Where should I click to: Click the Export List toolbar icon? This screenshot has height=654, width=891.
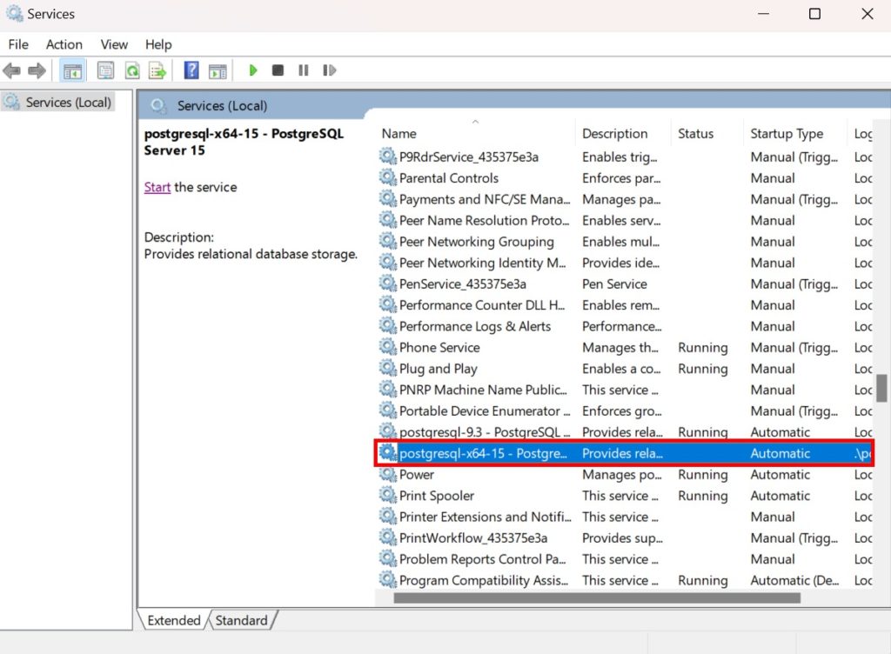[x=158, y=70]
